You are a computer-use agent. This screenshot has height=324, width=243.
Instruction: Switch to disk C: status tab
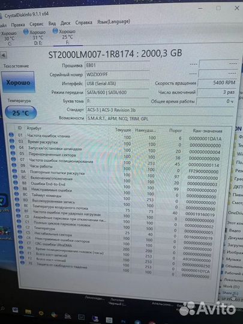[9, 38]
